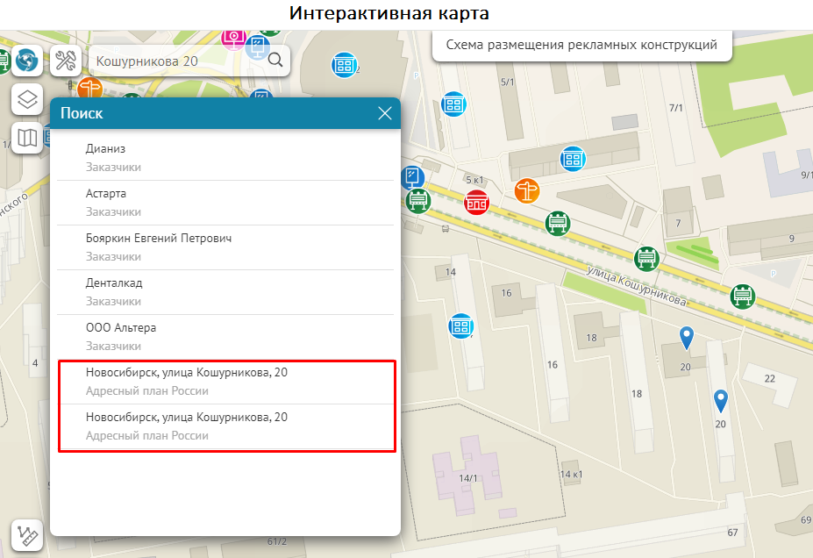
Task: Click the orange signpost marker near 5 к1
Action: [x=527, y=189]
